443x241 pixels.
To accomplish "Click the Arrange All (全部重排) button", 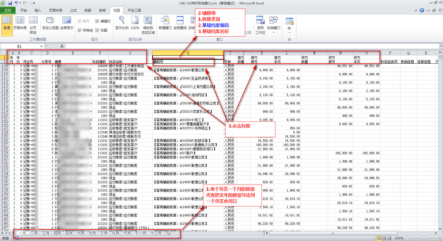I will click(x=180, y=23).
